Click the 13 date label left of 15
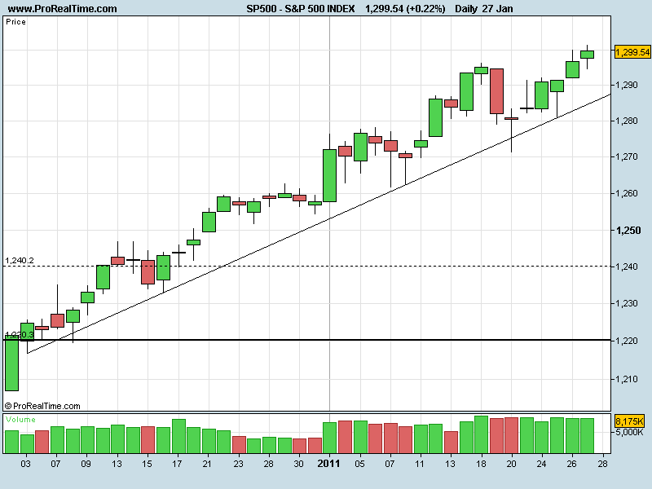The image size is (652, 489). pos(117,464)
